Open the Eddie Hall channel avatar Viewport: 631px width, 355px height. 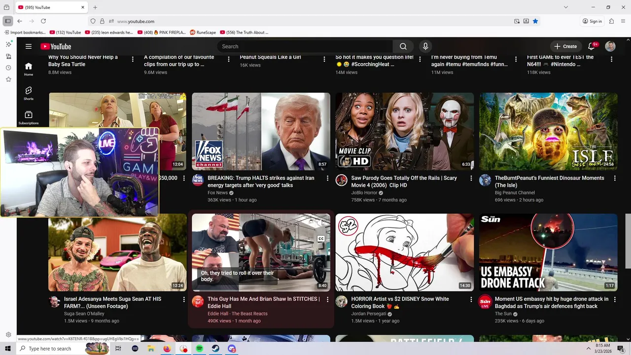198,301
